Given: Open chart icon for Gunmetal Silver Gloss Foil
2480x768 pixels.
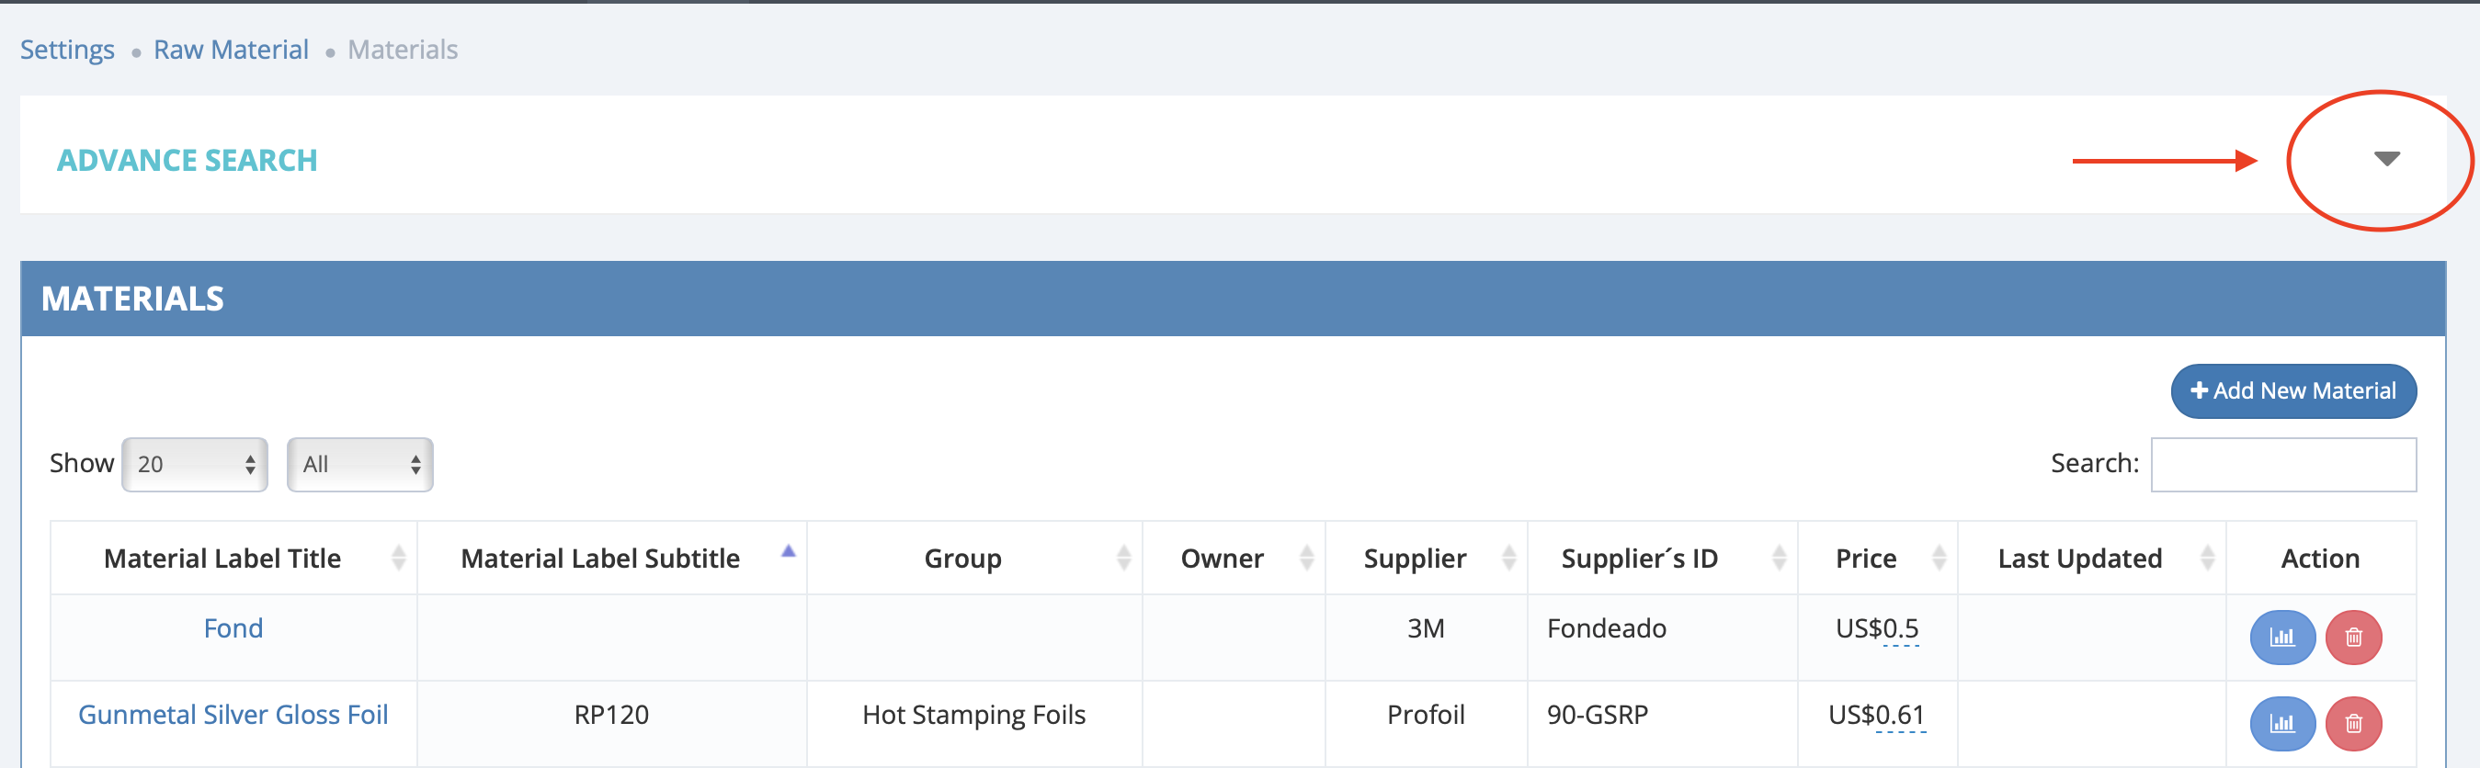Looking at the screenshot, I should tap(2281, 723).
